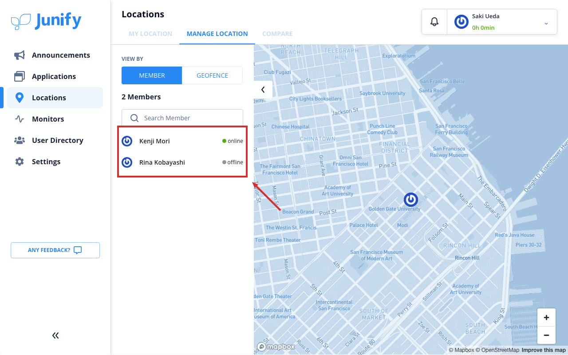The image size is (568, 355).
Task: Go to Announcements
Action: click(x=55, y=55)
